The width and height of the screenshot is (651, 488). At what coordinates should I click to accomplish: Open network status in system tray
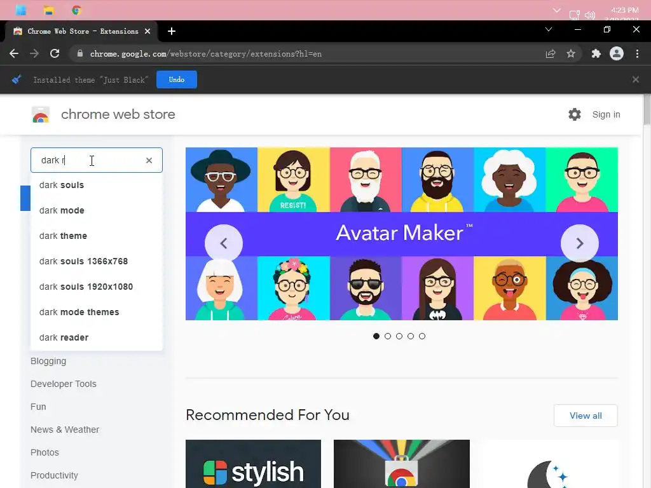click(x=575, y=15)
